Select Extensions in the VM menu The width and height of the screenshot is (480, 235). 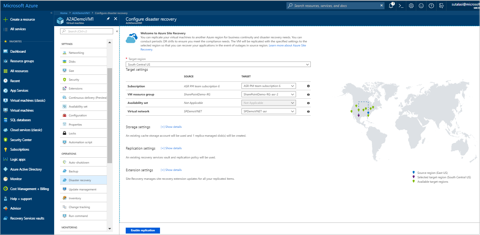[x=83, y=88]
